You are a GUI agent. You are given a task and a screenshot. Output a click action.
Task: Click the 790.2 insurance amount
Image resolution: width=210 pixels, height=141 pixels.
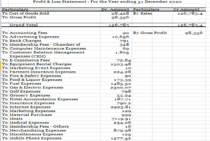click(124, 103)
